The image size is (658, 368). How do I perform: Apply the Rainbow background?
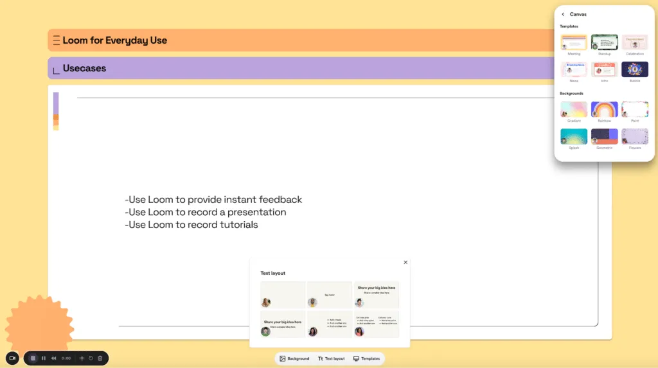(x=604, y=109)
